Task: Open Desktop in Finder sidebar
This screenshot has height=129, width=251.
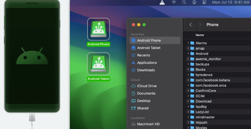Action: tap(155, 101)
